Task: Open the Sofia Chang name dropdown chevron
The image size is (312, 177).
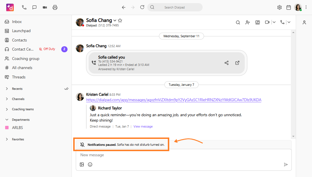Action: 115,20
